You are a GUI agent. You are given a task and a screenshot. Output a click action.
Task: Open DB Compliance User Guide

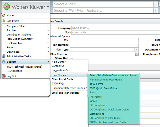114,118
